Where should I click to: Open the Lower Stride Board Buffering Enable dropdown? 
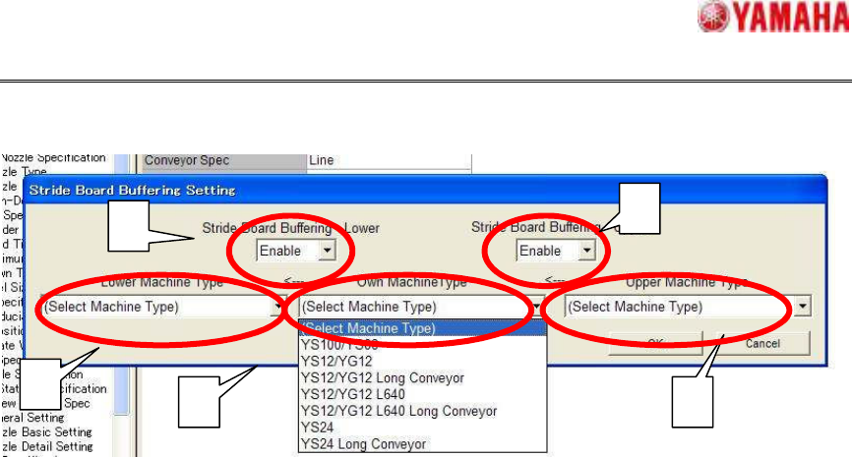295,251
